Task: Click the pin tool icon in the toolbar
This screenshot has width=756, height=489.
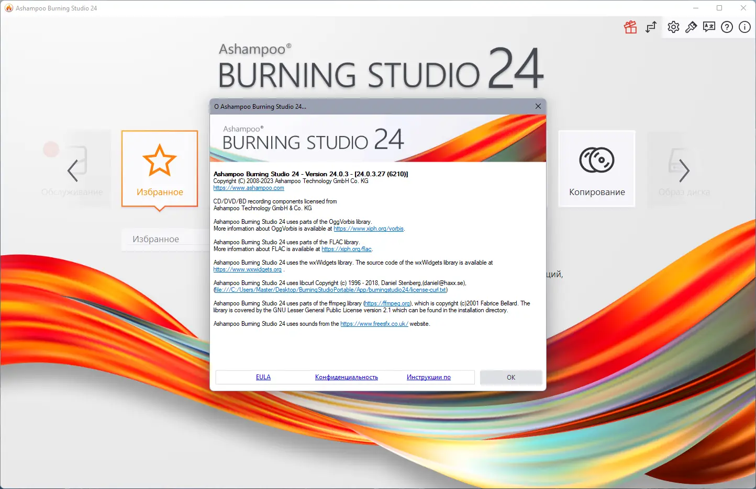Action: coord(691,27)
